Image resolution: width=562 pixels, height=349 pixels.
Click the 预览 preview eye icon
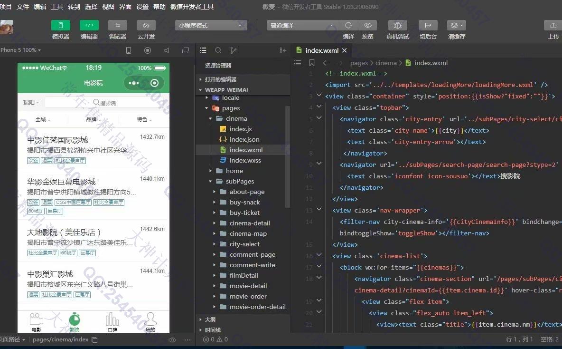[367, 25]
